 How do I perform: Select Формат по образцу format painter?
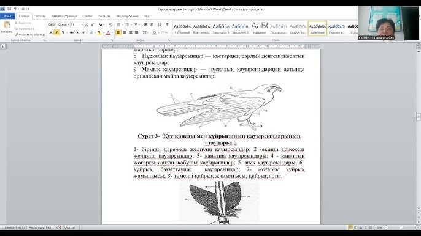[x=29, y=34]
